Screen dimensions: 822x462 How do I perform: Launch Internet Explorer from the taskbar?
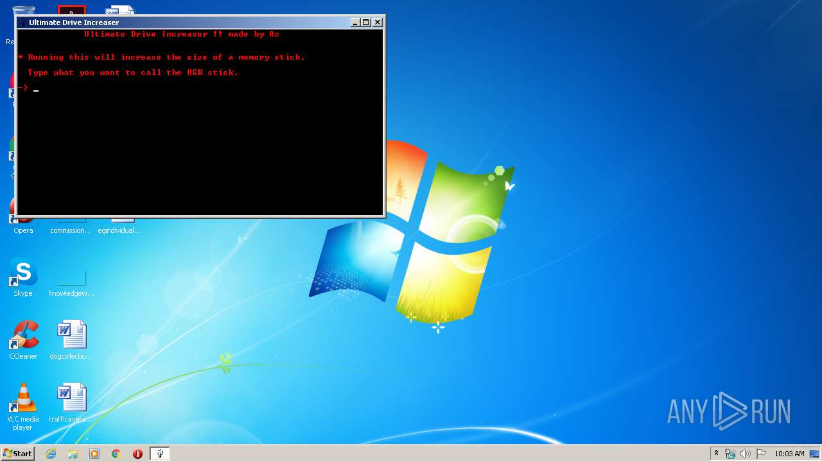tap(51, 454)
